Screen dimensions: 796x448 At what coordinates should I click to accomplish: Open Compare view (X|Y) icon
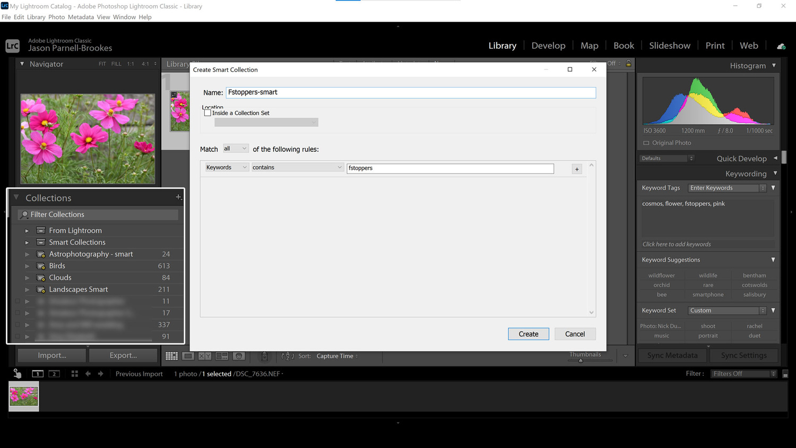tap(205, 356)
